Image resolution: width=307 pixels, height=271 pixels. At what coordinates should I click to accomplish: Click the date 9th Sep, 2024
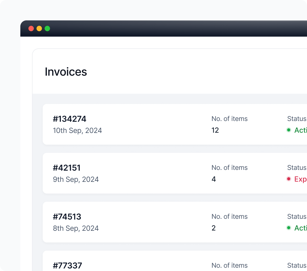(76, 179)
